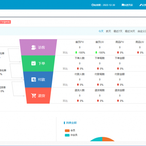
Task: Click red up arrow under 商品PV
Action: [x=118, y=53]
